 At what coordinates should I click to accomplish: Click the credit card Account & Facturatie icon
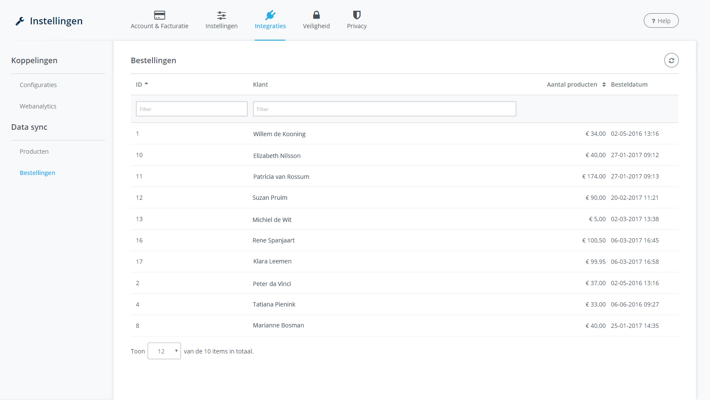pyautogui.click(x=159, y=15)
